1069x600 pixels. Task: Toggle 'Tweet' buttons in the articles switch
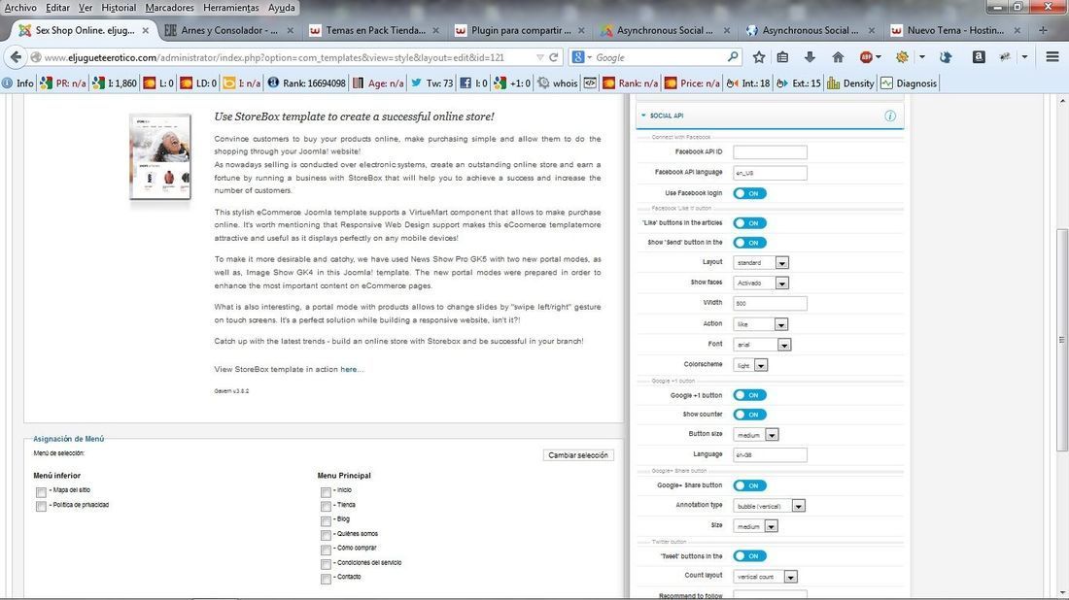pyautogui.click(x=749, y=555)
